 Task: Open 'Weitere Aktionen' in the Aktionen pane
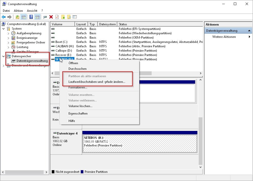[224, 37]
